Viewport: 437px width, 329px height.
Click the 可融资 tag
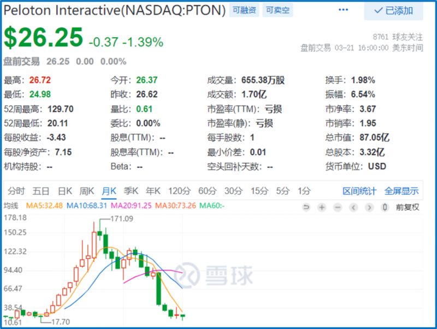[244, 10]
